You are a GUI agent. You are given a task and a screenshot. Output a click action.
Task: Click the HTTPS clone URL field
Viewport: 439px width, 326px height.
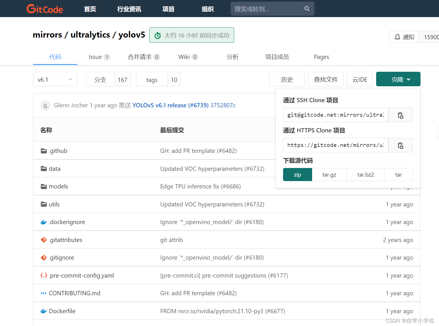pos(336,145)
